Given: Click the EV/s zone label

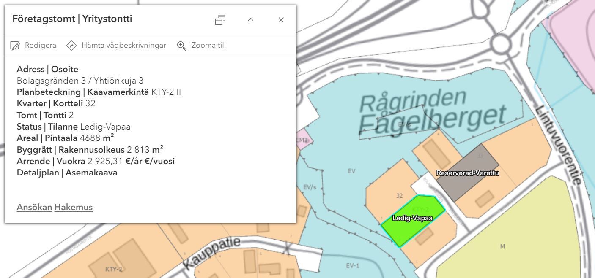Looking at the screenshot, I should coord(310,187).
